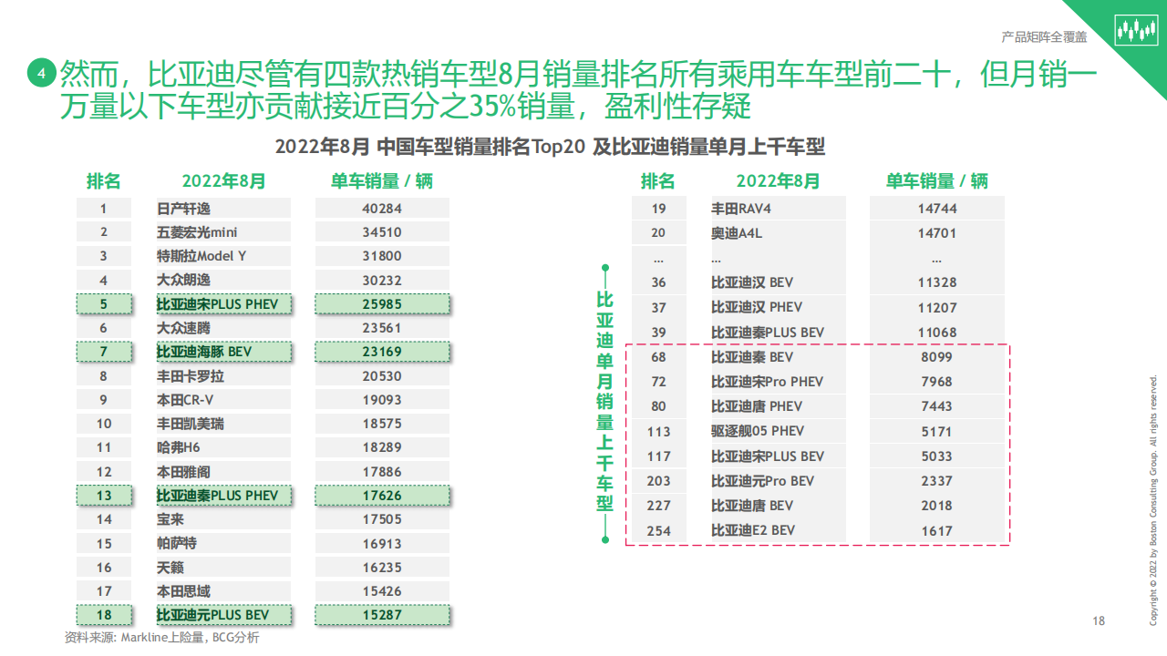This screenshot has height=656, width=1167.
Task: Click the sales value 14701
Action: (937, 232)
